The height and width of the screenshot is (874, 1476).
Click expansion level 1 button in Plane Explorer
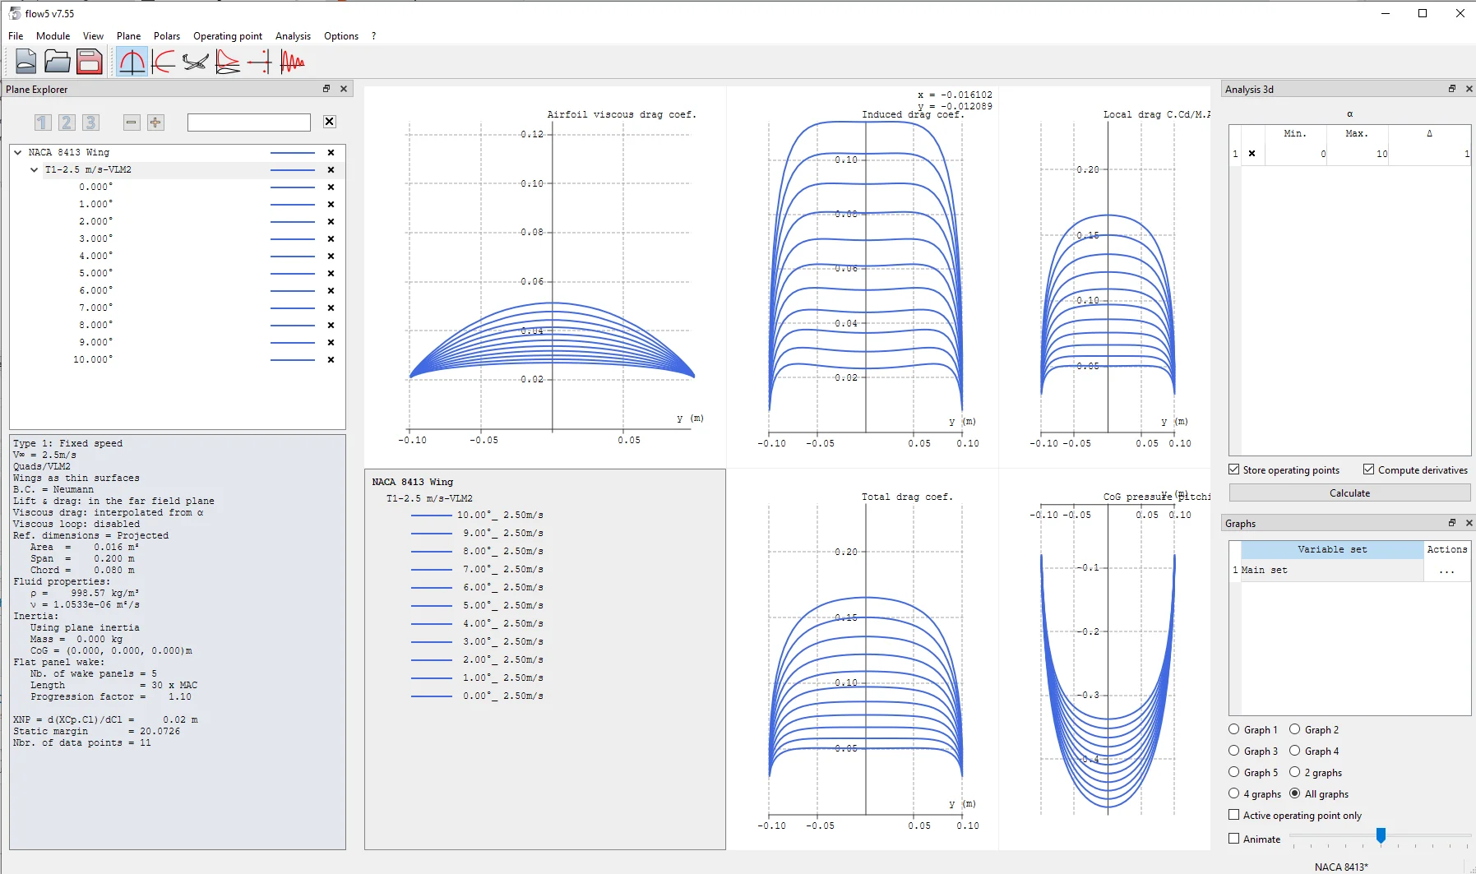pyautogui.click(x=43, y=123)
